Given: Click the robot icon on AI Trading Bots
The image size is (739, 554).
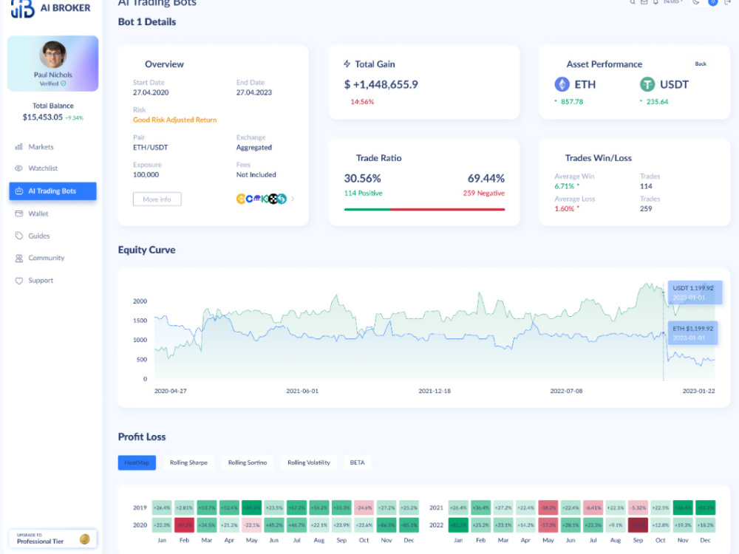Looking at the screenshot, I should coord(19,191).
